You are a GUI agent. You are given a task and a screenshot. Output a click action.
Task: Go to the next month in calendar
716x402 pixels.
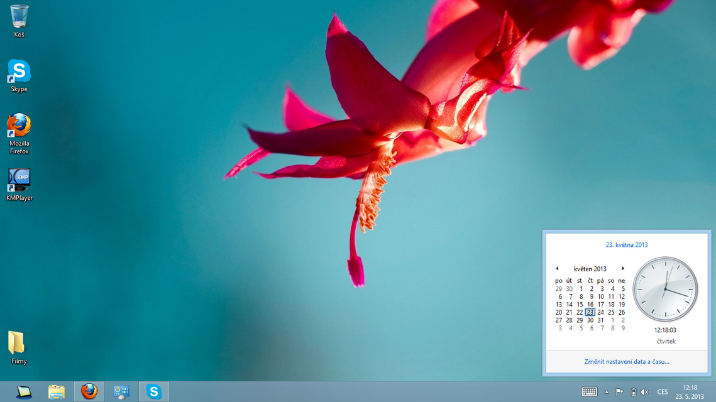(x=623, y=268)
